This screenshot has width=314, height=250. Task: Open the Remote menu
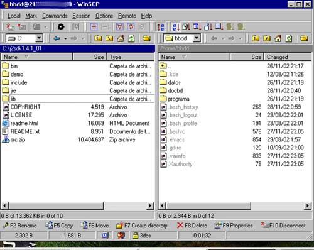(127, 16)
